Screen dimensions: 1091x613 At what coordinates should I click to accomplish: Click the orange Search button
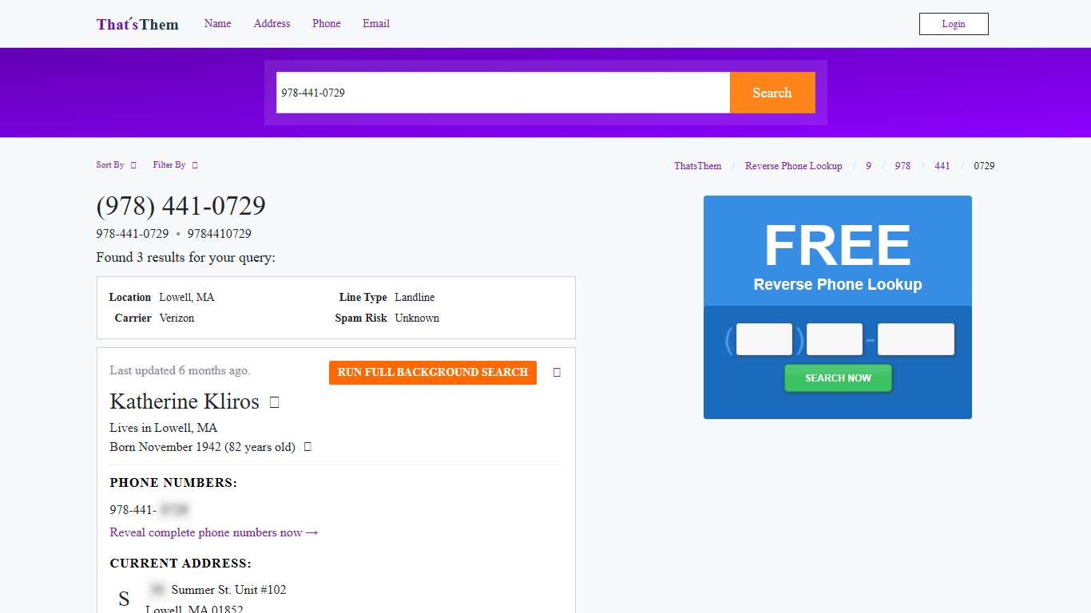click(772, 93)
